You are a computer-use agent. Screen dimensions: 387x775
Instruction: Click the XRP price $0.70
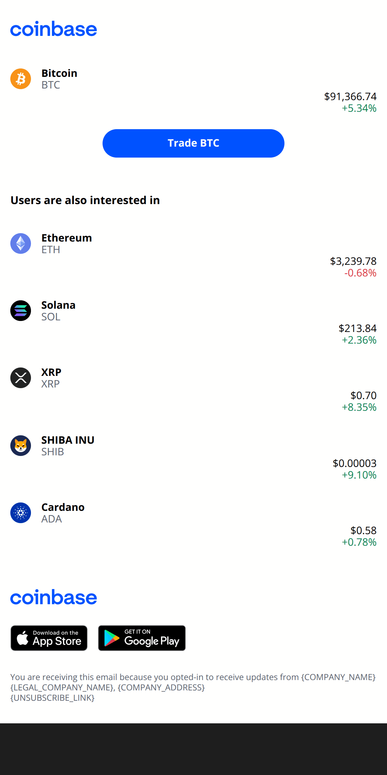point(363,396)
